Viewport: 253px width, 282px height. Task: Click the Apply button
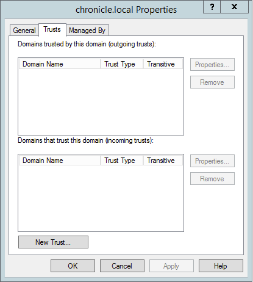pos(171,266)
